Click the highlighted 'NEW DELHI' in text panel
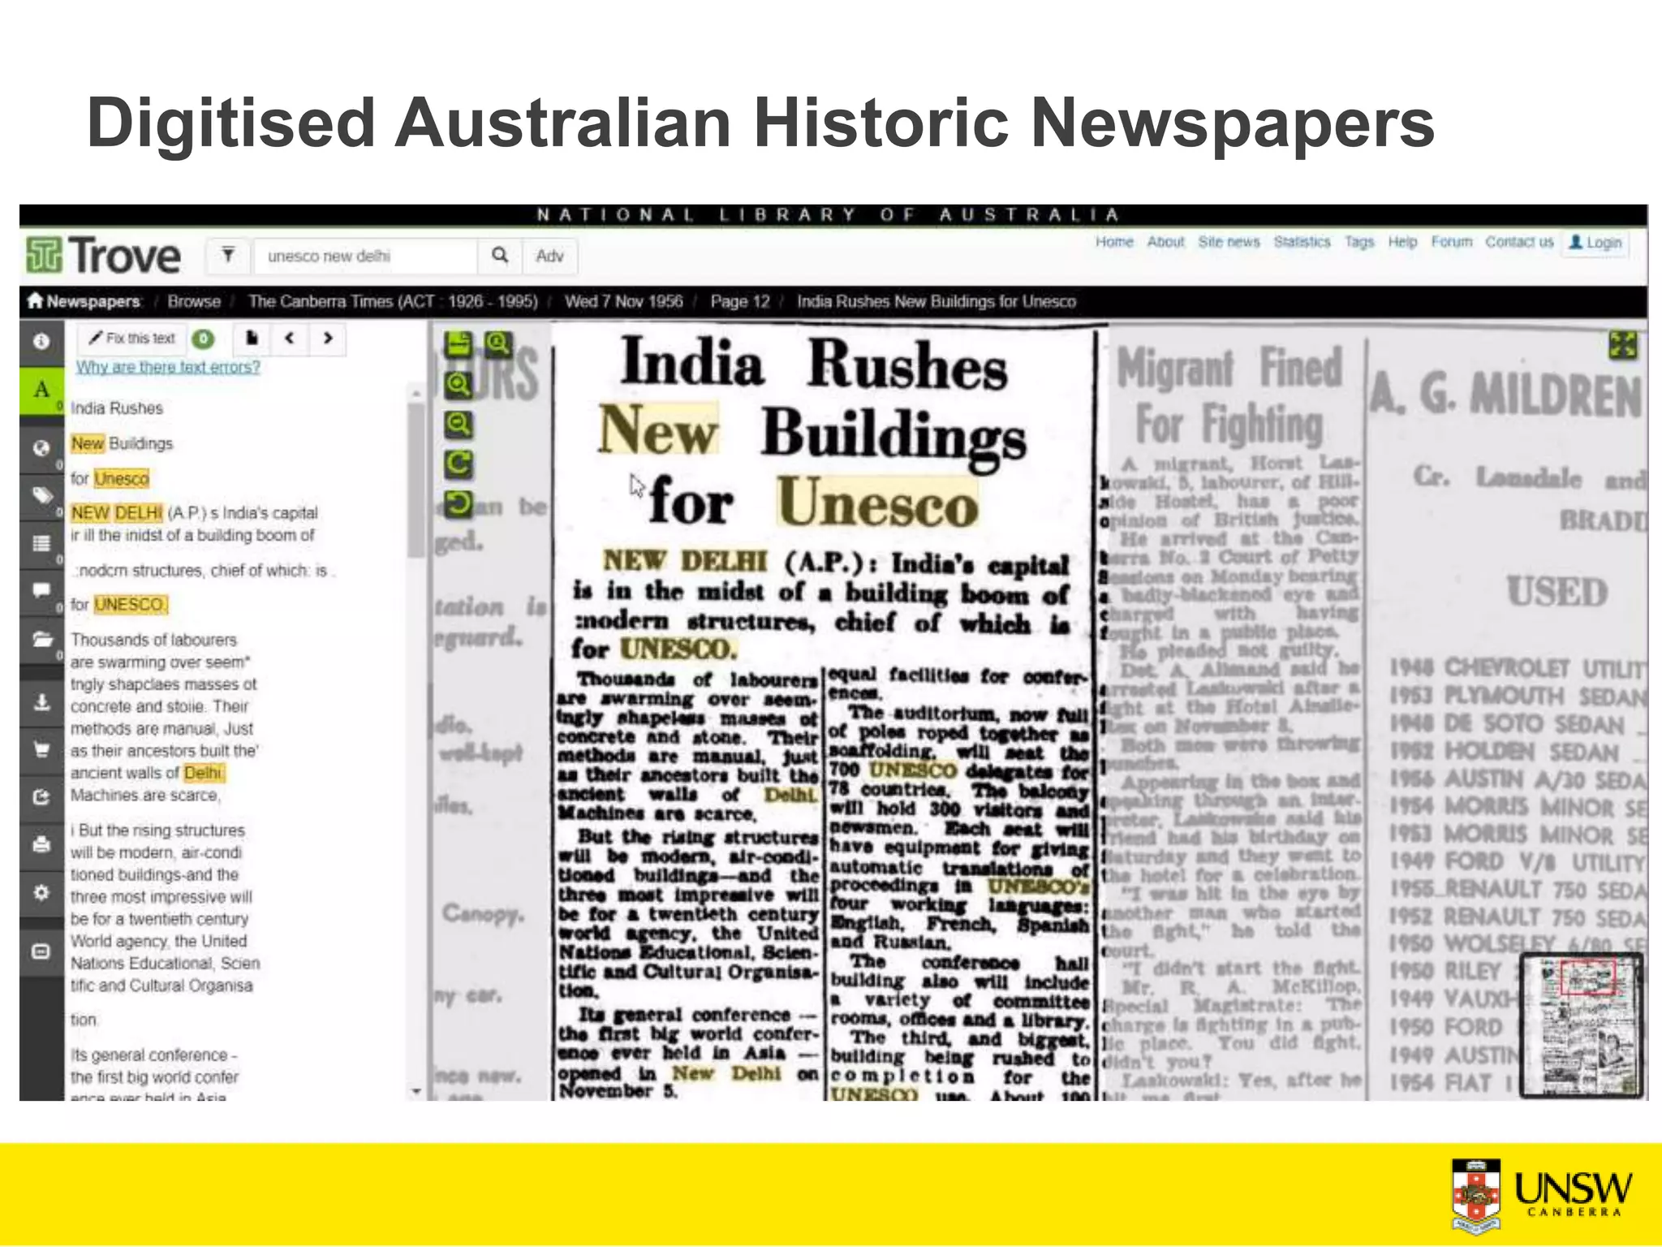Screen dimensions: 1662x1247 pyautogui.click(x=117, y=513)
